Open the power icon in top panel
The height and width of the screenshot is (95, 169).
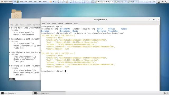click(166, 2)
